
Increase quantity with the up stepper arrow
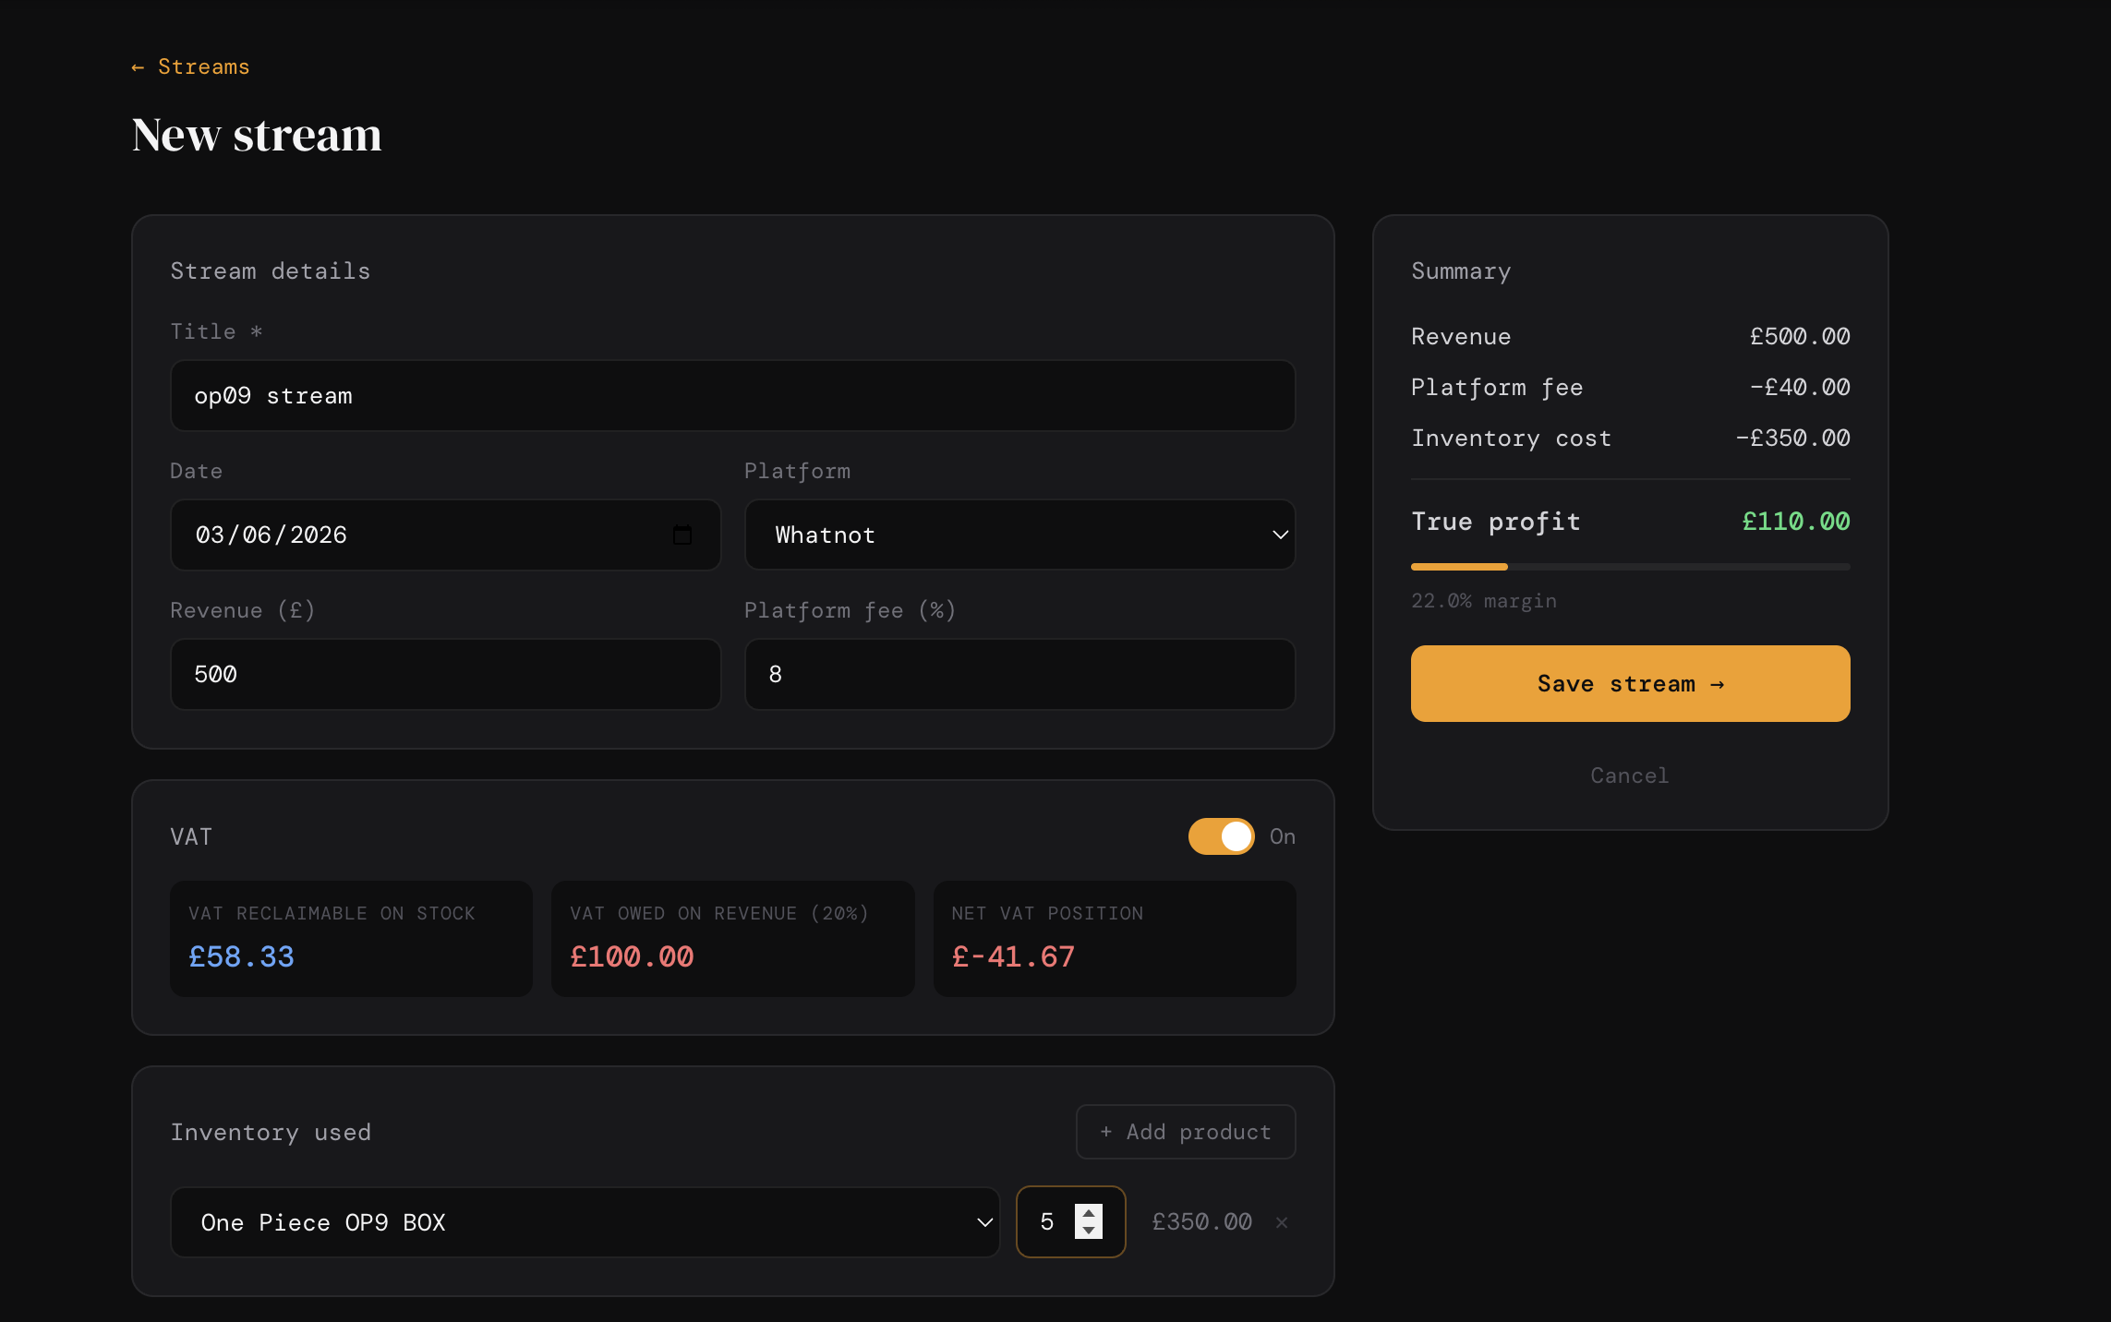coord(1089,1213)
